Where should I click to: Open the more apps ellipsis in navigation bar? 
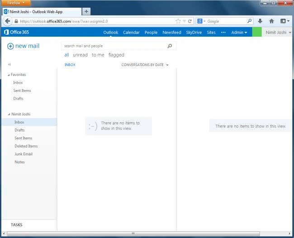coord(223,33)
